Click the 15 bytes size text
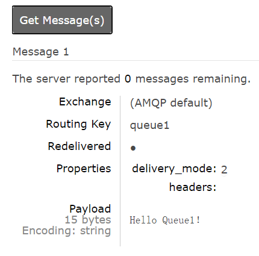This screenshot has height=256, width=259. click(88, 220)
